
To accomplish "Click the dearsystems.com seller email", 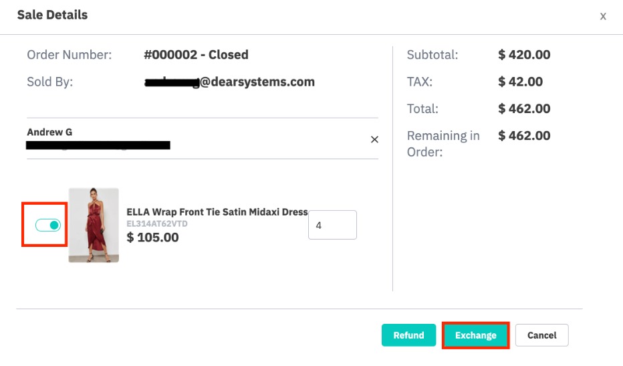I will click(230, 82).
